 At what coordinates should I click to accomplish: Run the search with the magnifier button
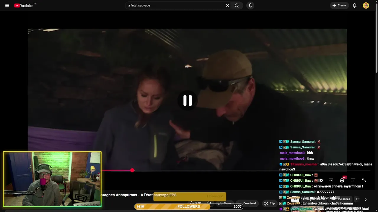tap(237, 5)
